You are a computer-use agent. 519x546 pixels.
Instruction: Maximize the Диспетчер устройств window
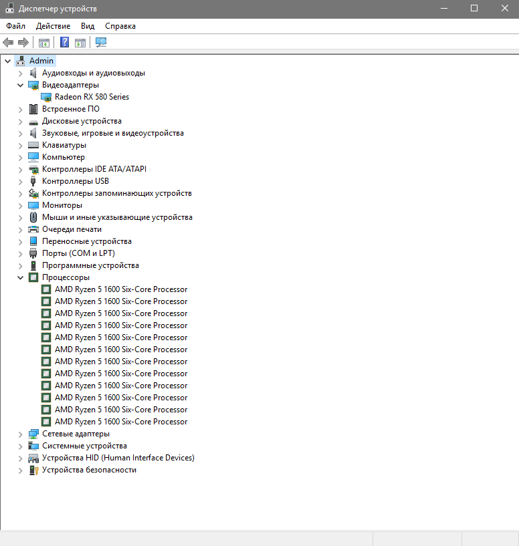(x=474, y=8)
